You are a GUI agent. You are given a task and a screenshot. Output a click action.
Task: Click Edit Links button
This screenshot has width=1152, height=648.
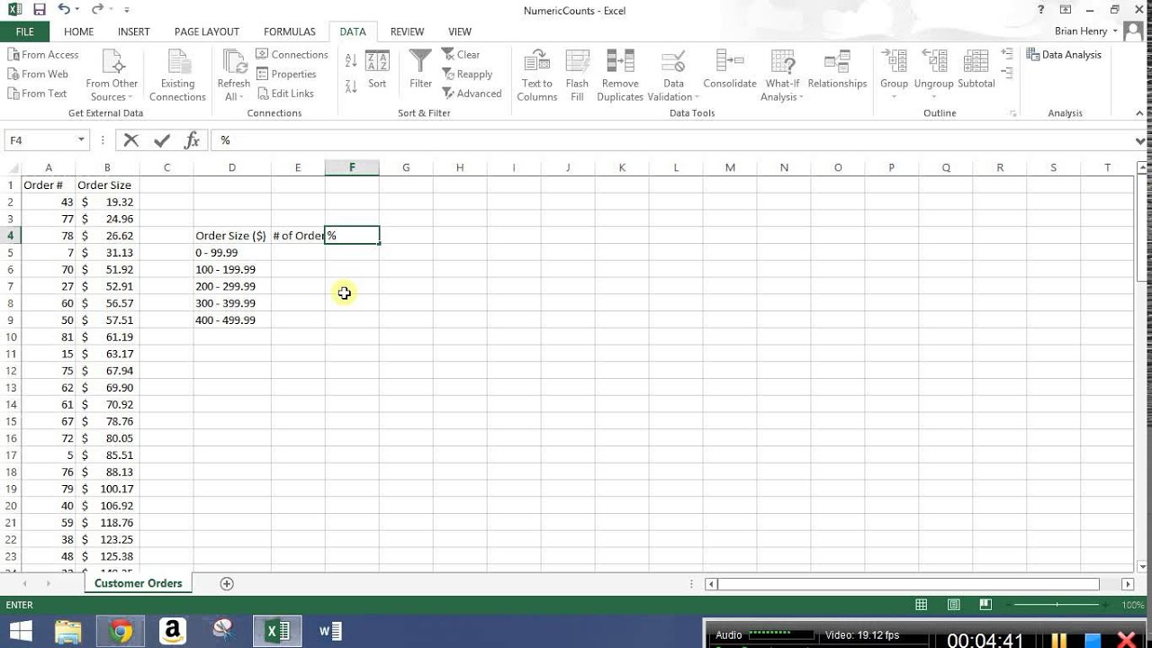tap(285, 94)
